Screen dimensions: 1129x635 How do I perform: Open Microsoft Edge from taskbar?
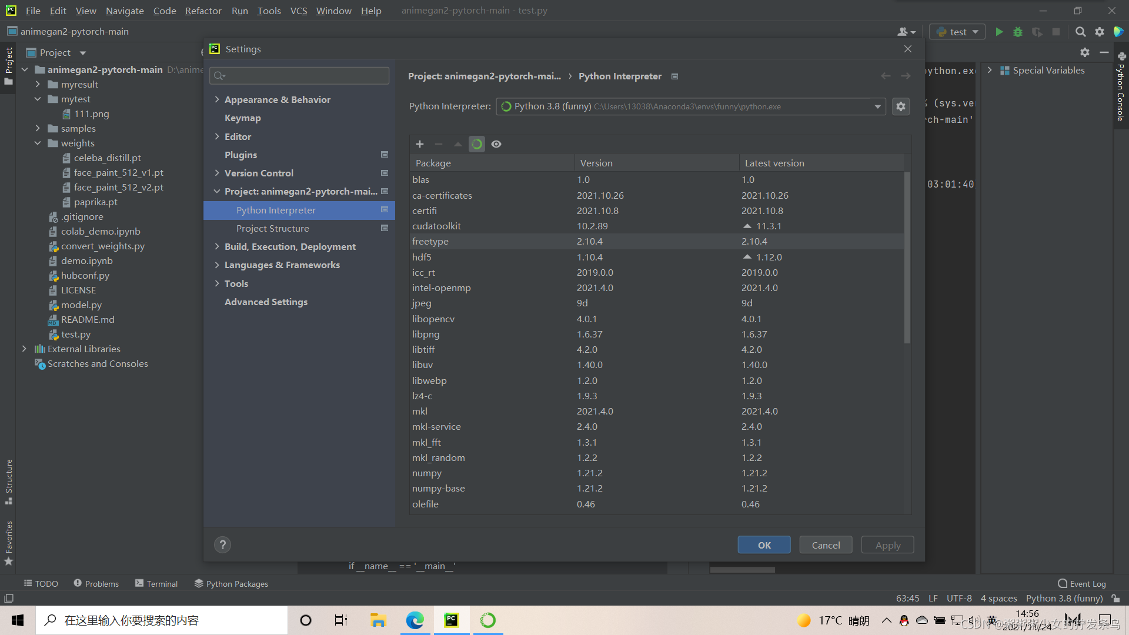[x=415, y=620]
